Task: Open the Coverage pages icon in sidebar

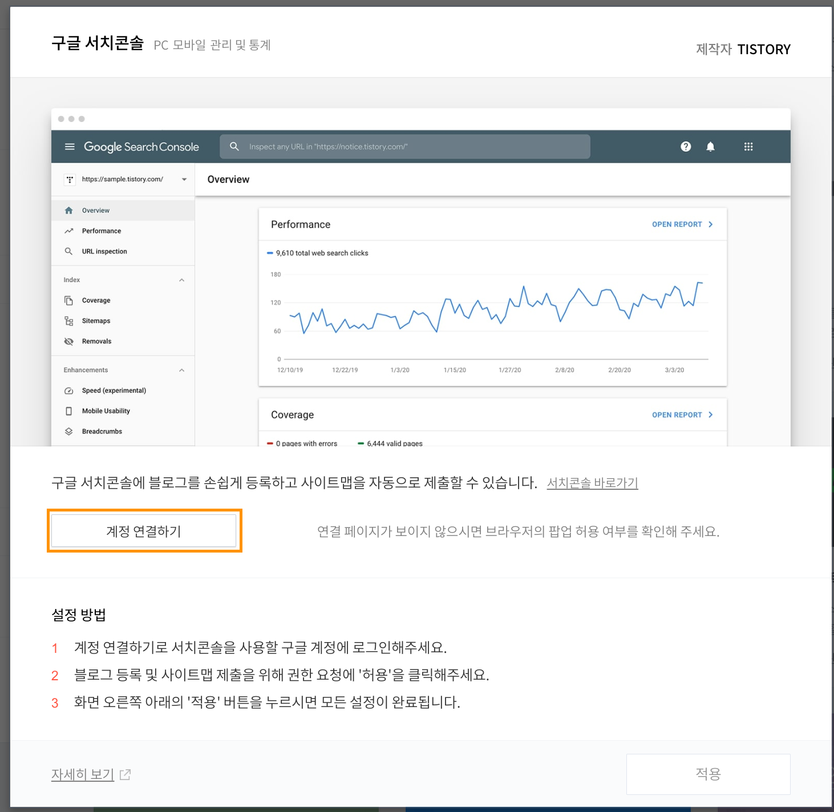Action: tap(68, 301)
